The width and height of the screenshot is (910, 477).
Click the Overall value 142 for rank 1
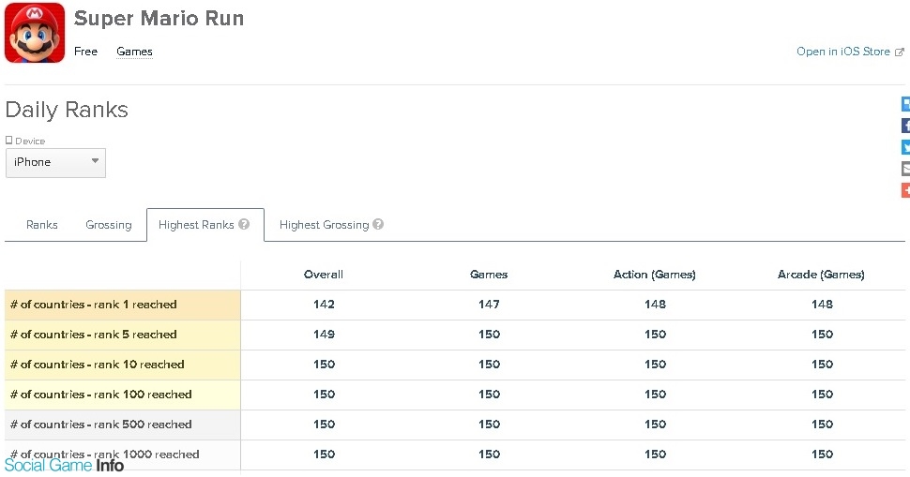pyautogui.click(x=324, y=305)
